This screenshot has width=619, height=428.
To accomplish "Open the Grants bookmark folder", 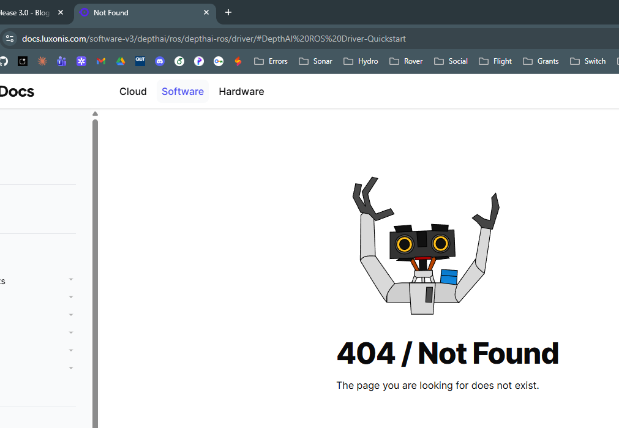I will [x=541, y=61].
